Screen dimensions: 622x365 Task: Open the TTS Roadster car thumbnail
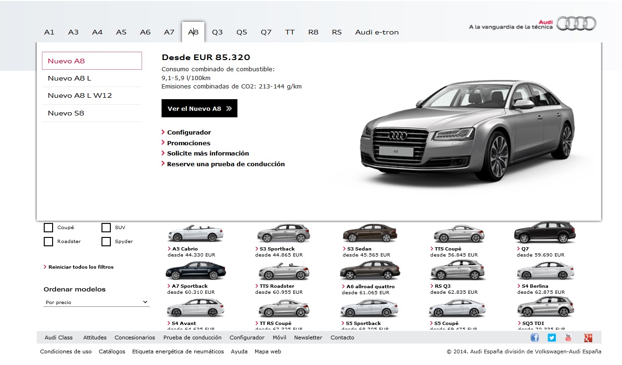point(284,271)
